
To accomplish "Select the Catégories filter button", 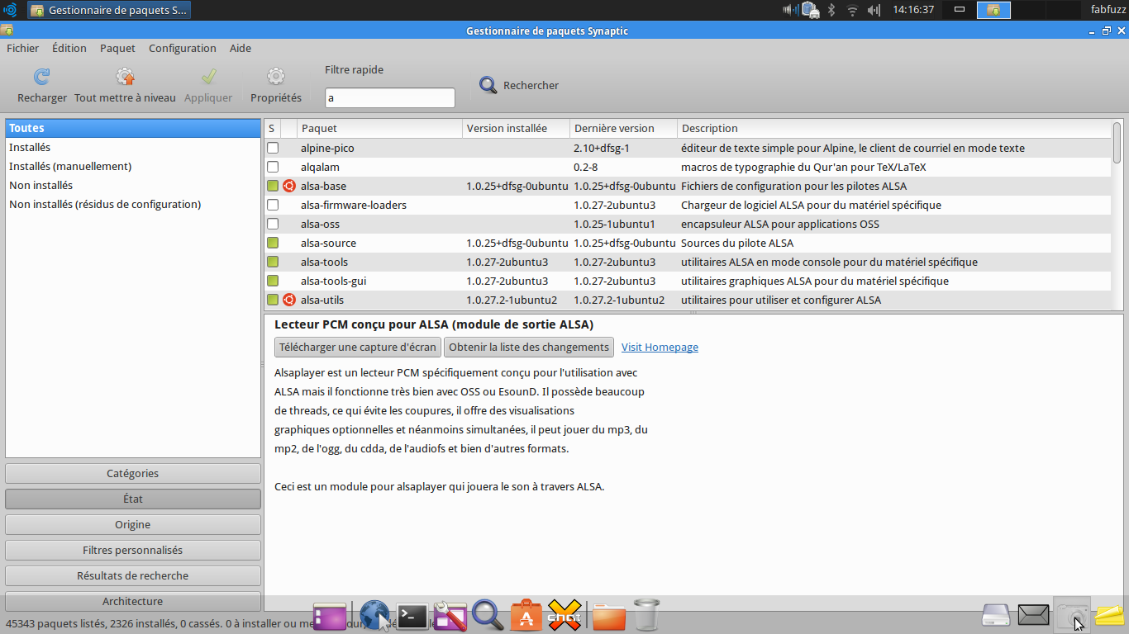I will click(133, 473).
